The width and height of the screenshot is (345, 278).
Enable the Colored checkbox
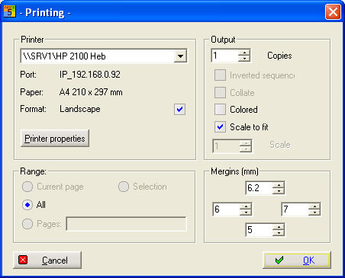(x=220, y=110)
